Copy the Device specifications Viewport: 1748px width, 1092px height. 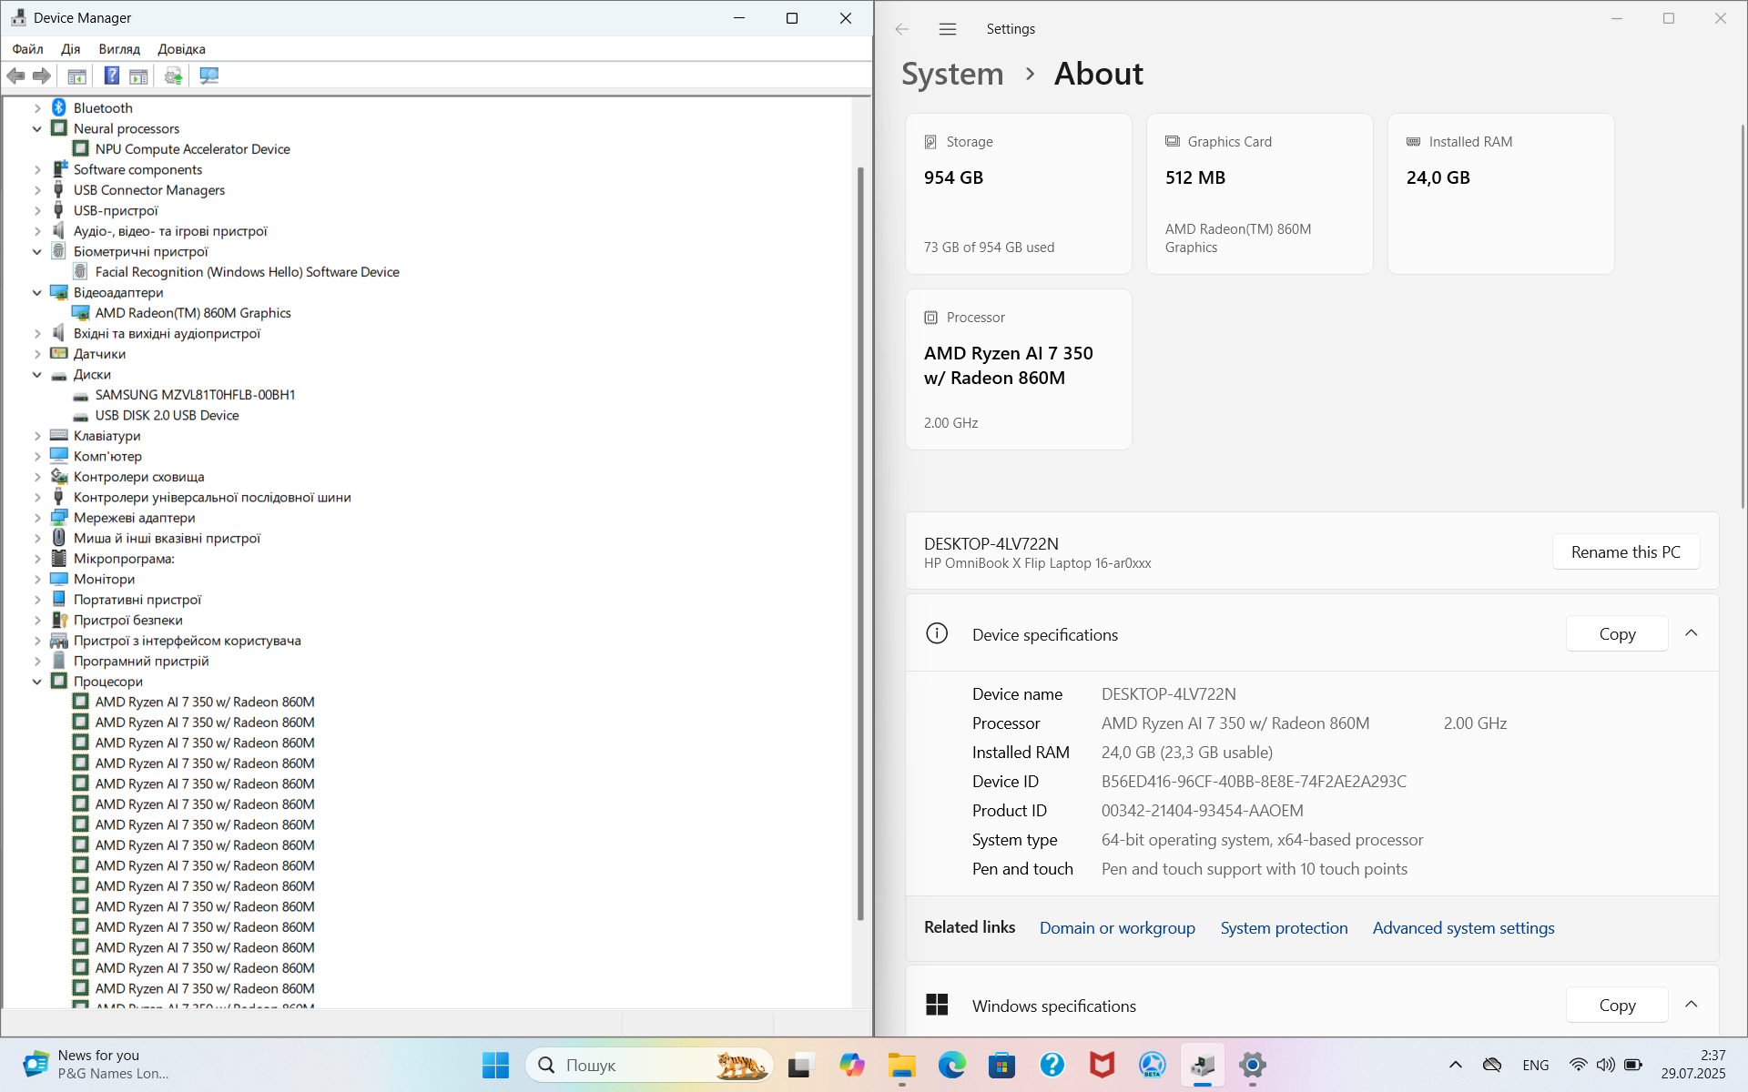(x=1617, y=634)
